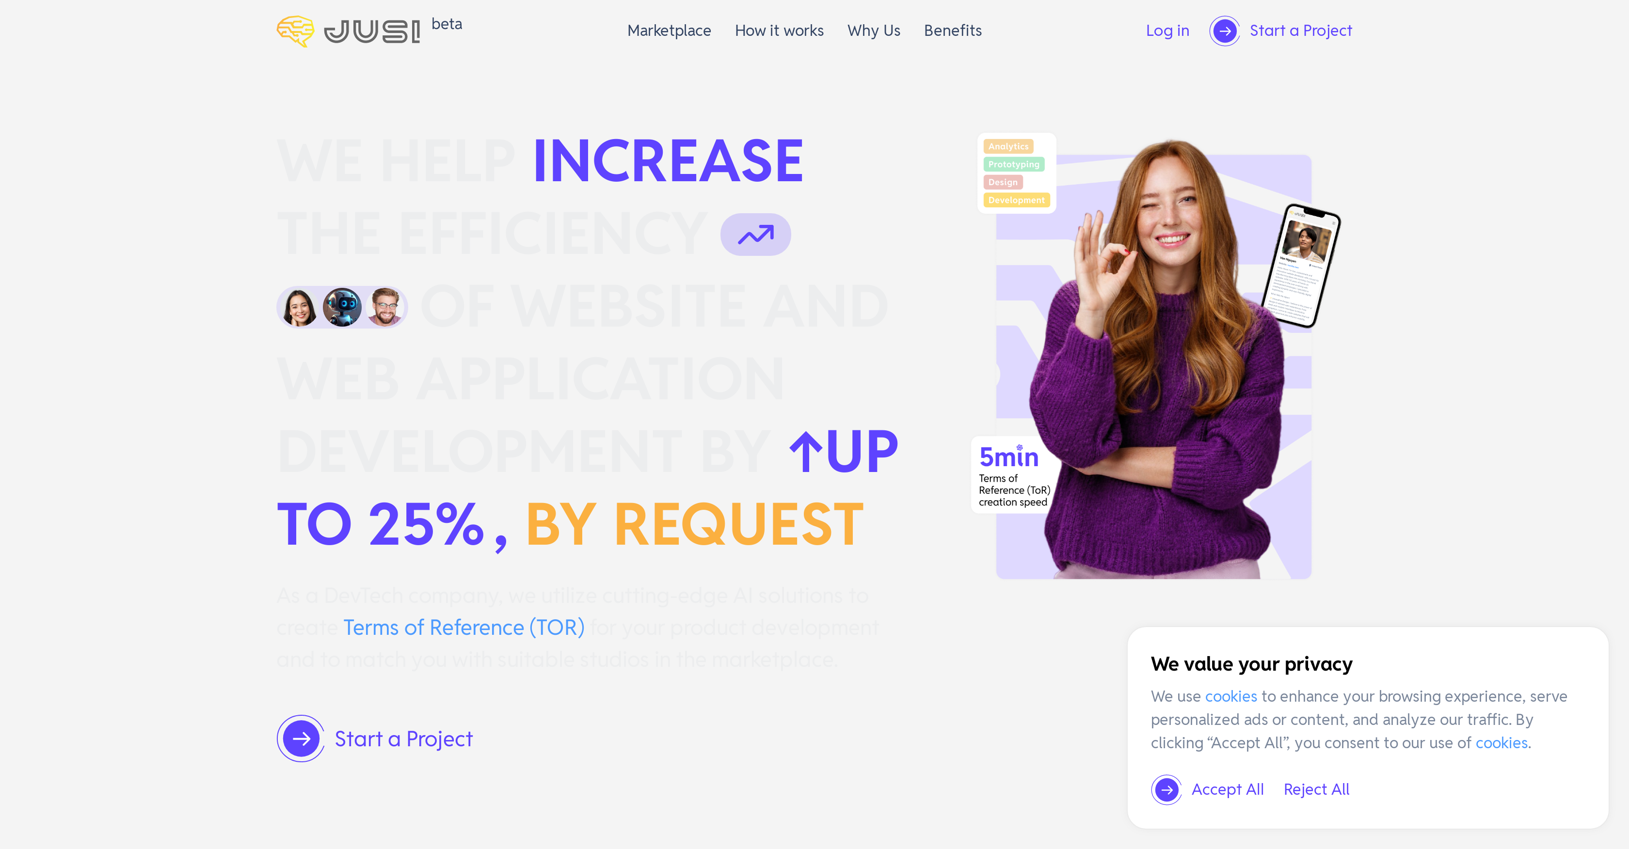This screenshot has width=1629, height=849.
Task: Open the Marketplace navigation menu item
Action: point(668,29)
